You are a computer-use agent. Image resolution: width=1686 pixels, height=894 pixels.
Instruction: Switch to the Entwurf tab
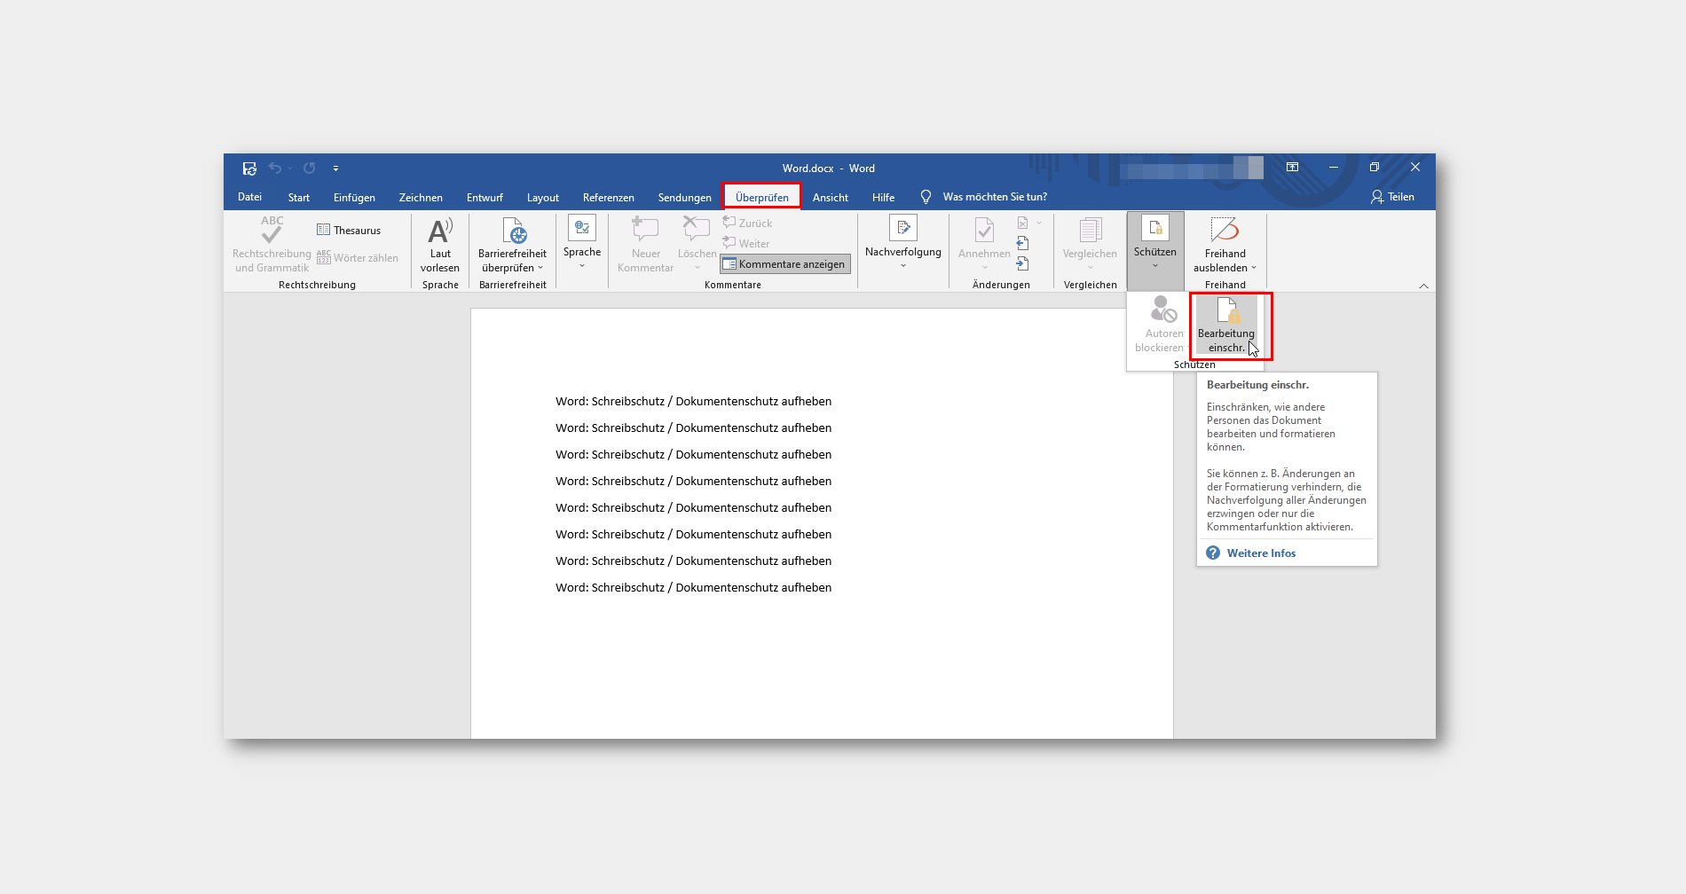(485, 197)
